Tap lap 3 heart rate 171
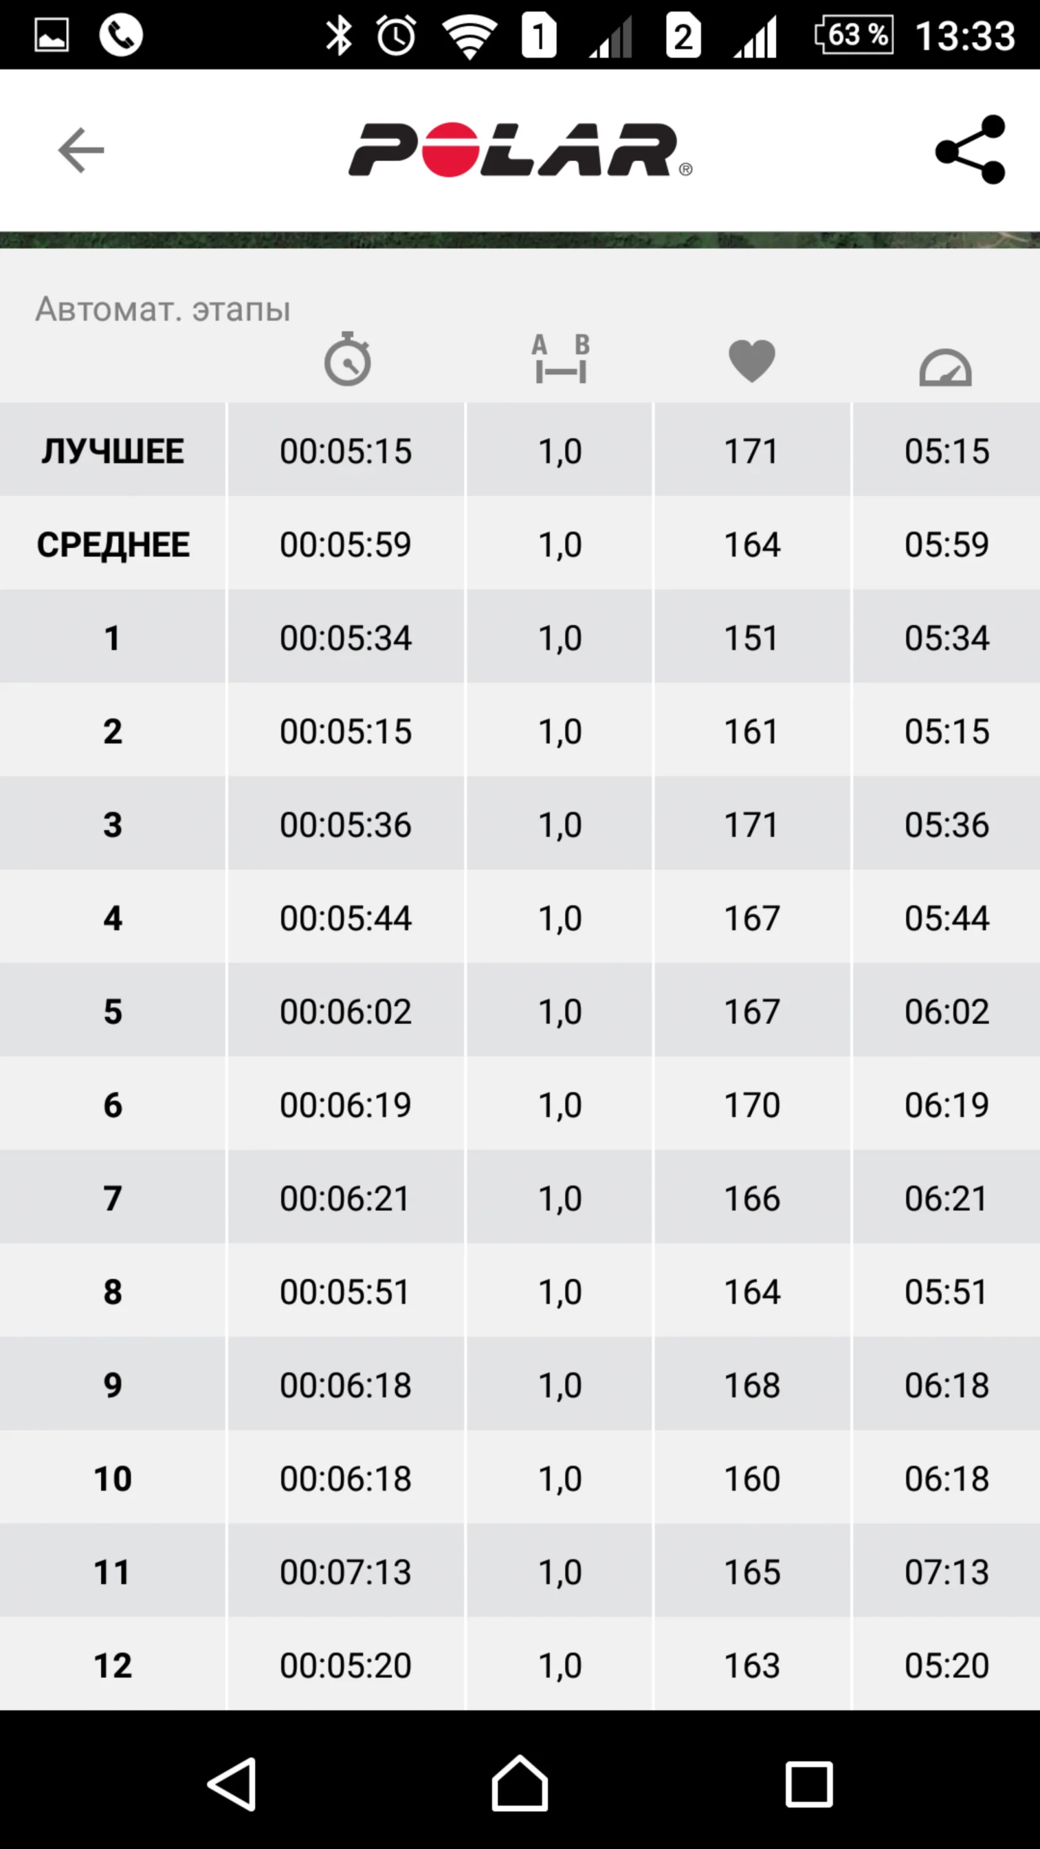The image size is (1040, 1849). click(751, 824)
